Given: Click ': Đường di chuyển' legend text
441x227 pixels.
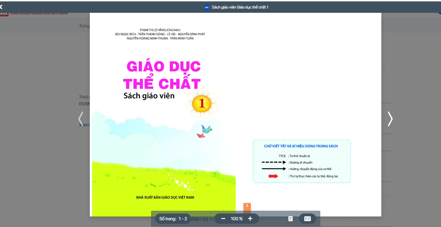Looking at the screenshot, I should coord(300,163).
